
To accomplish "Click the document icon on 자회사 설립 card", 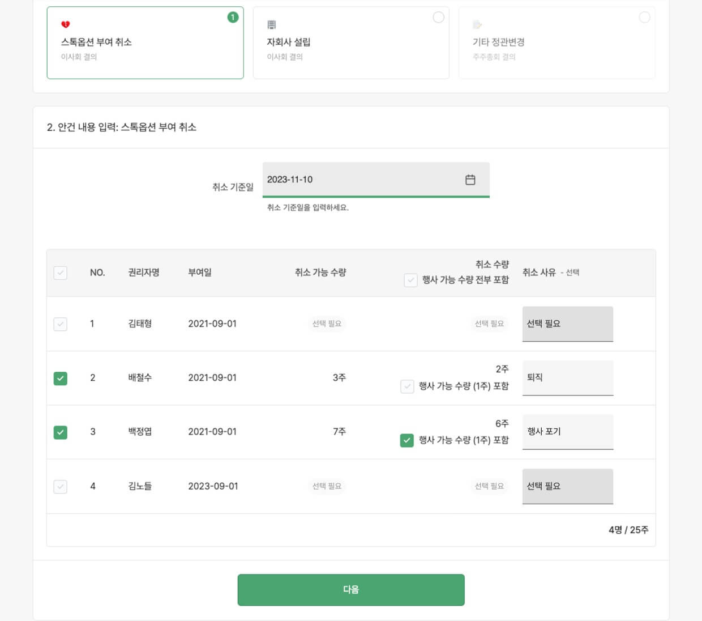I will point(272,24).
